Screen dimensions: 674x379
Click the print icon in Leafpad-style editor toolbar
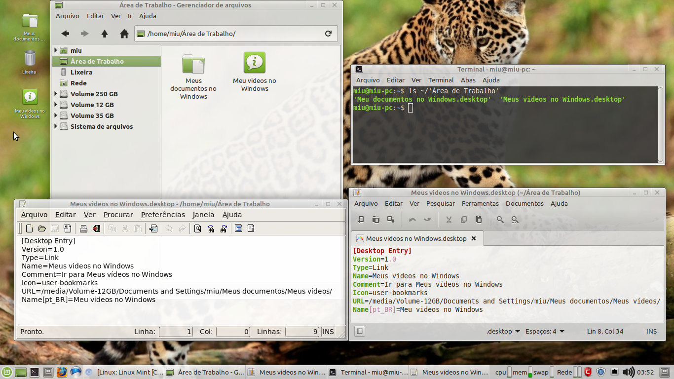tap(83, 228)
